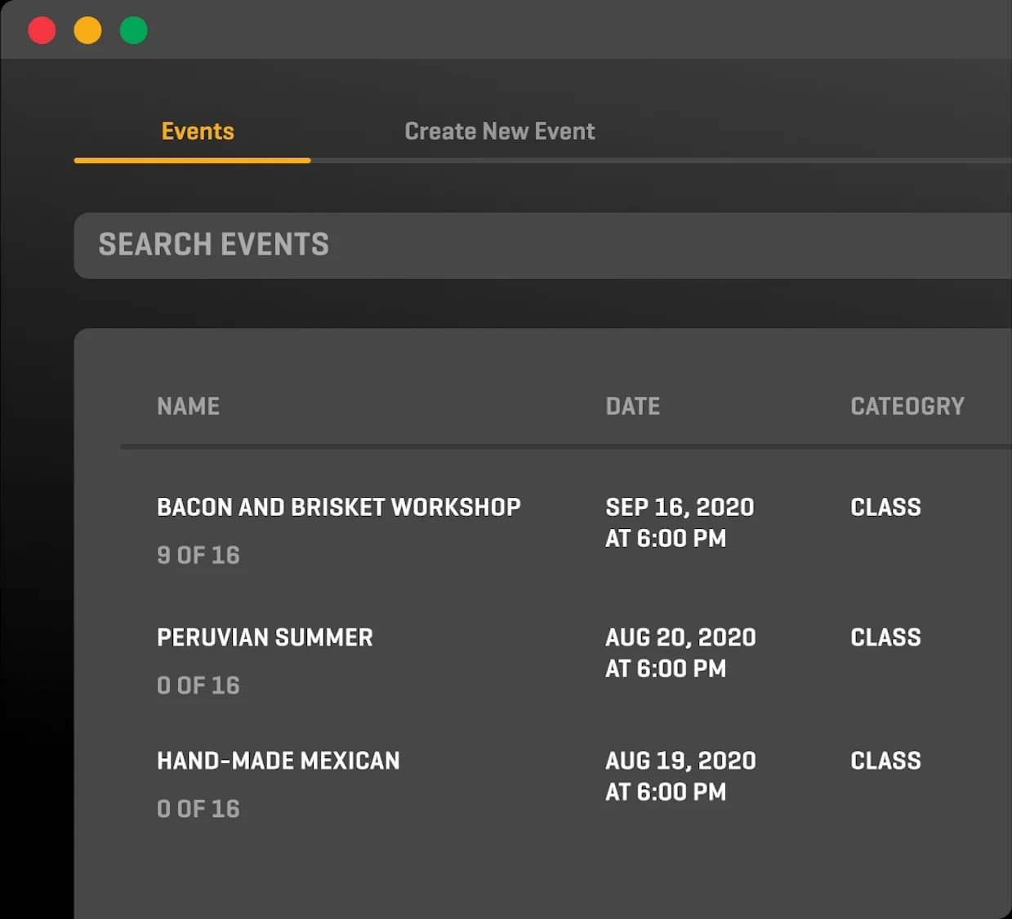Click the Aug 20, 2020 date cell

(x=680, y=653)
